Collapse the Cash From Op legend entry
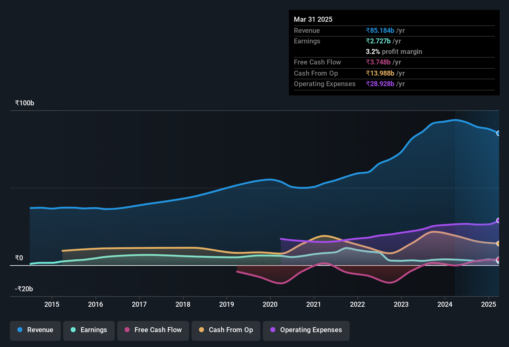Viewport: 509px width, 347px height. coord(226,330)
